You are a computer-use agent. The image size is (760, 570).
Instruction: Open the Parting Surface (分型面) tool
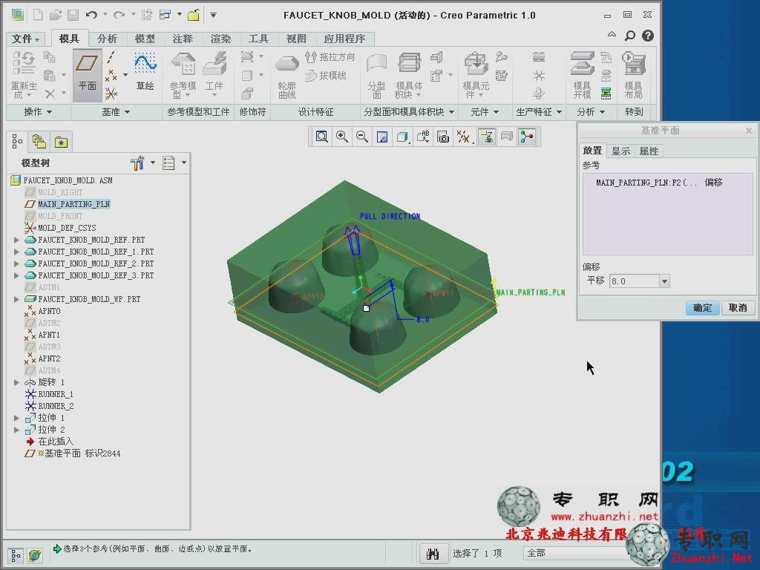tap(376, 76)
